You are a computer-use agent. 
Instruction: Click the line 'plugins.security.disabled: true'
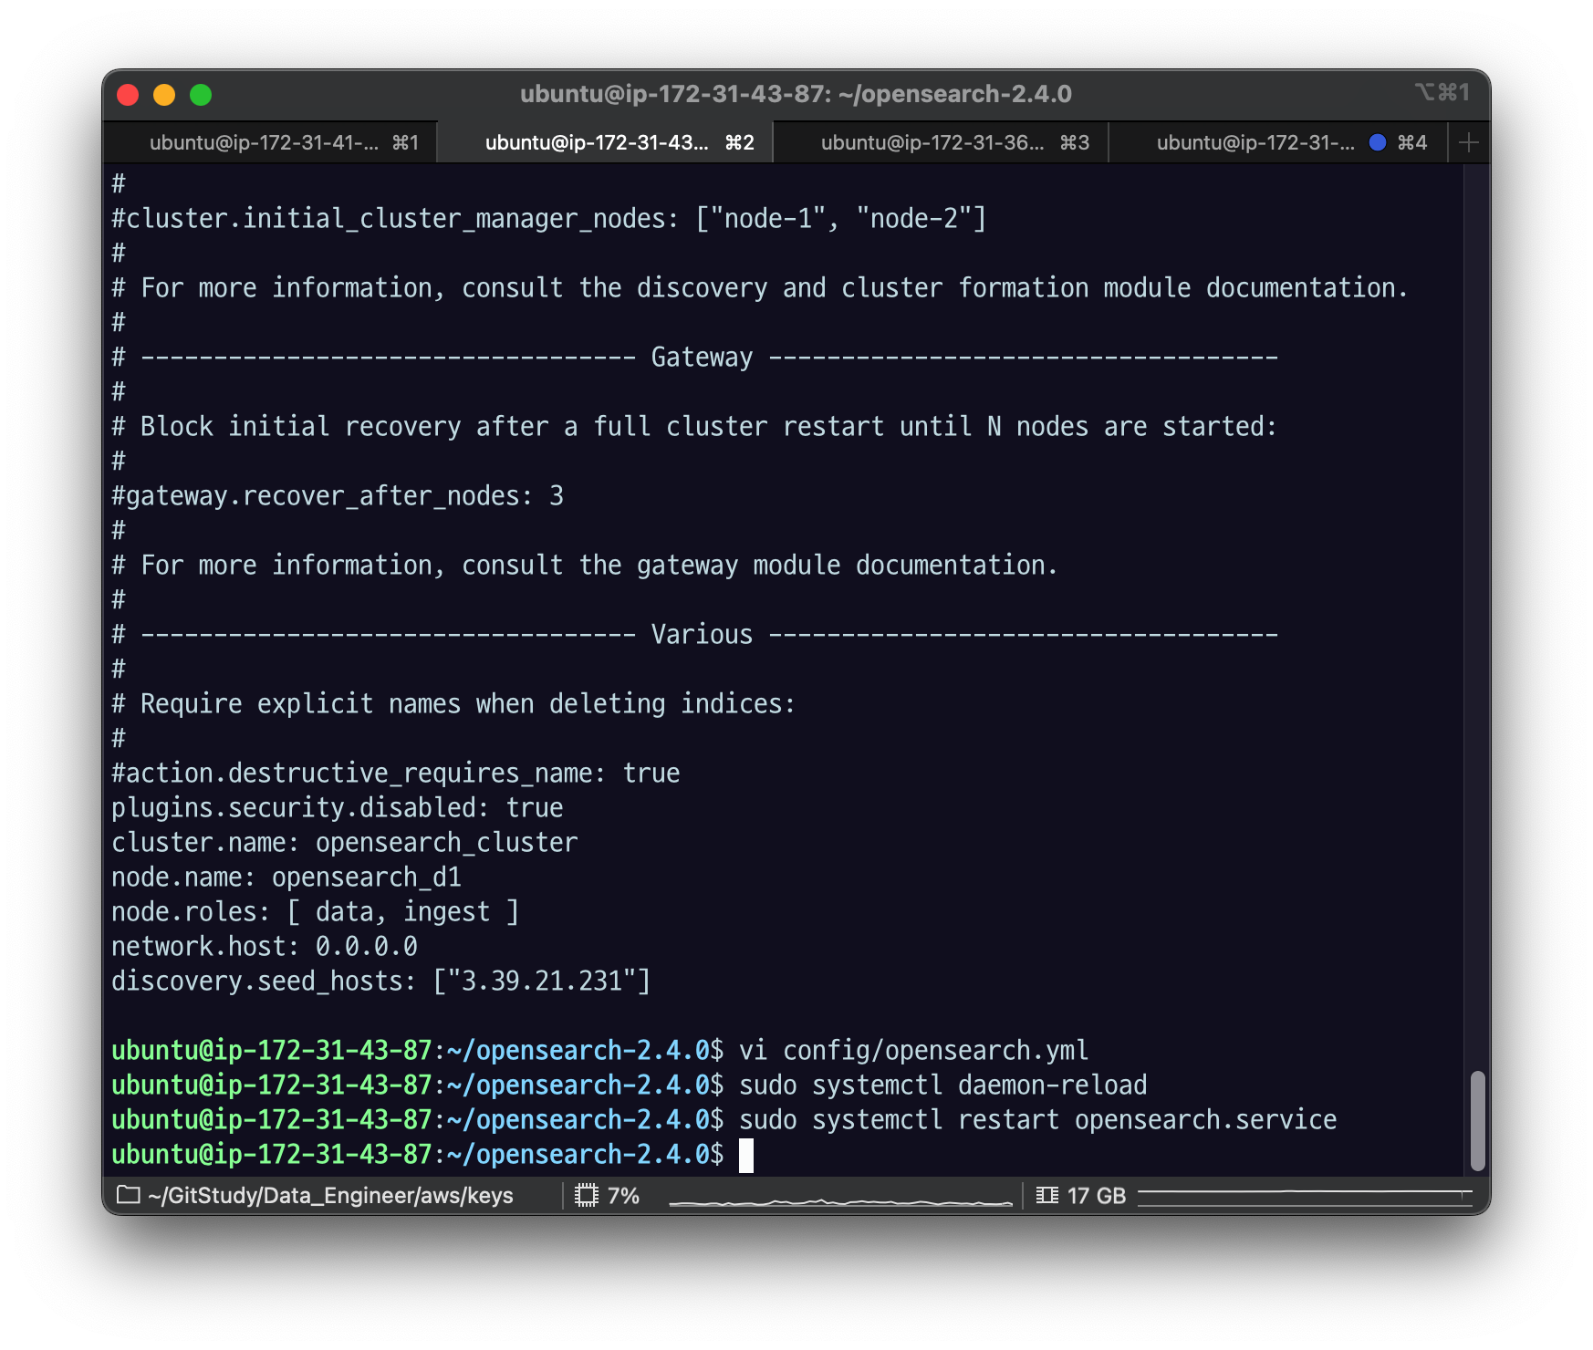click(337, 807)
